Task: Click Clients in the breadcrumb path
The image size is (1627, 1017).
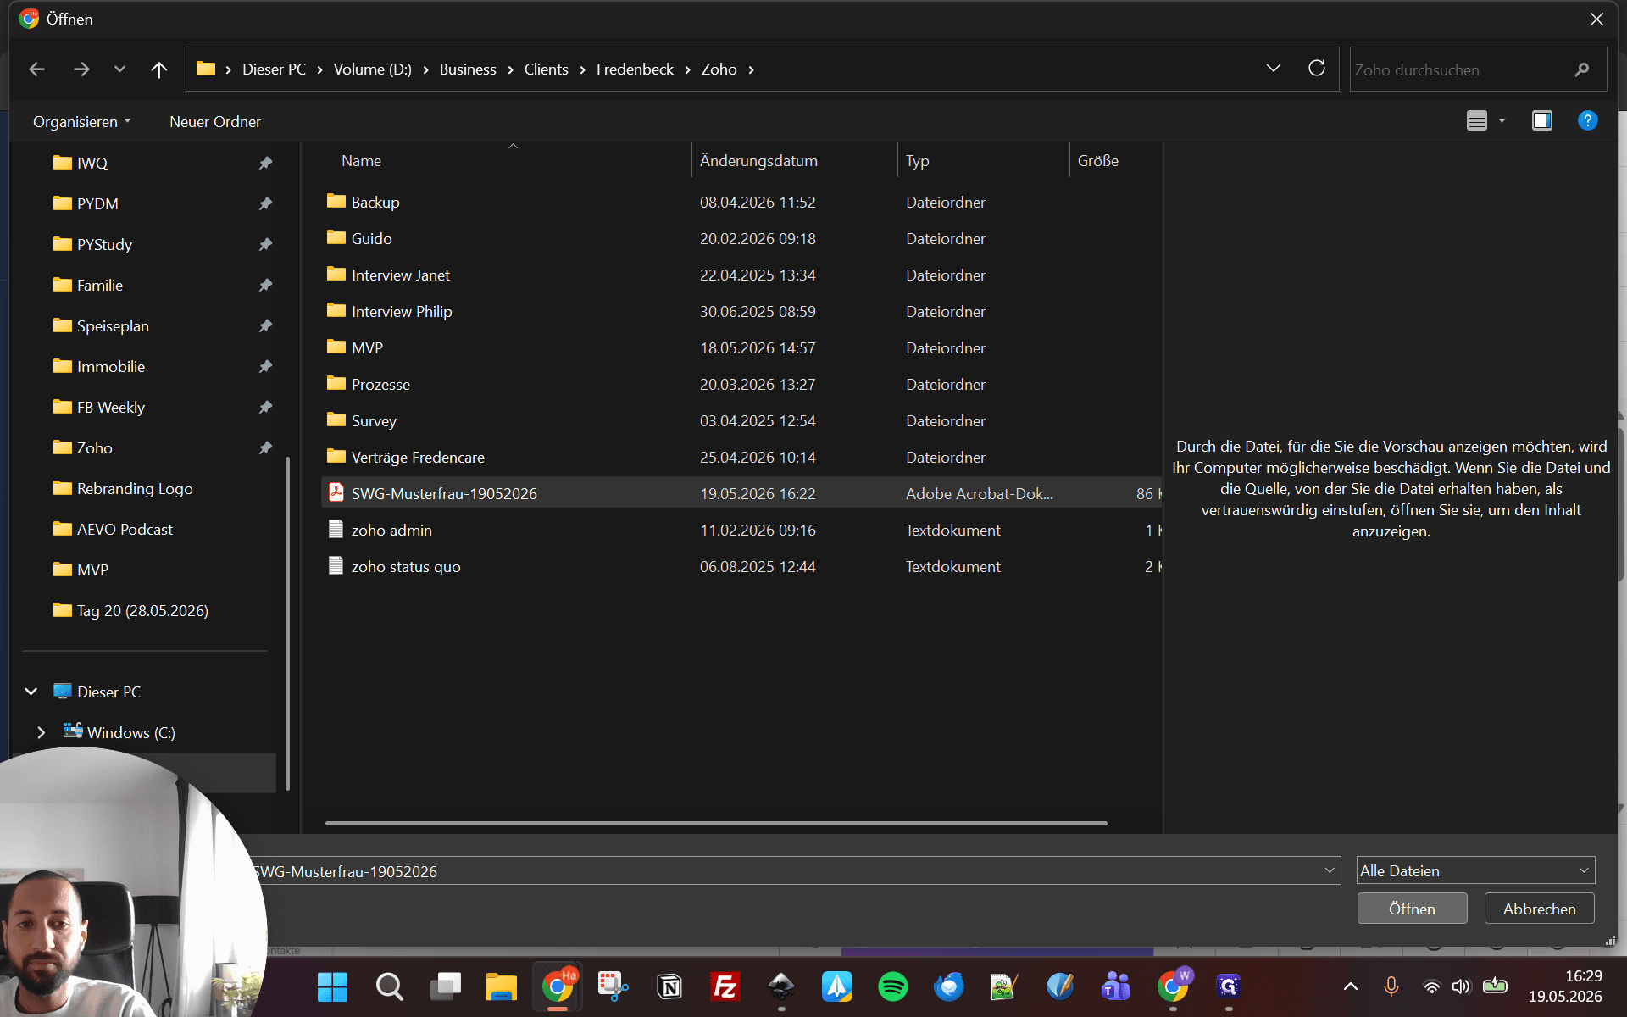Action: [546, 69]
